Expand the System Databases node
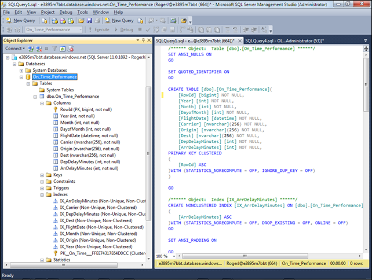 [x=21, y=71]
